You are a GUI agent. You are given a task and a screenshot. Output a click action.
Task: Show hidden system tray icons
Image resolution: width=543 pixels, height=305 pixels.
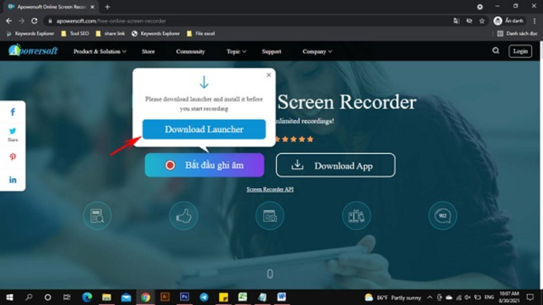pos(430,297)
